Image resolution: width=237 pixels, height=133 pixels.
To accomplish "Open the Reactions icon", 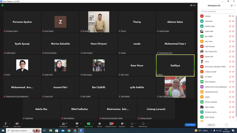I will point(122,124).
